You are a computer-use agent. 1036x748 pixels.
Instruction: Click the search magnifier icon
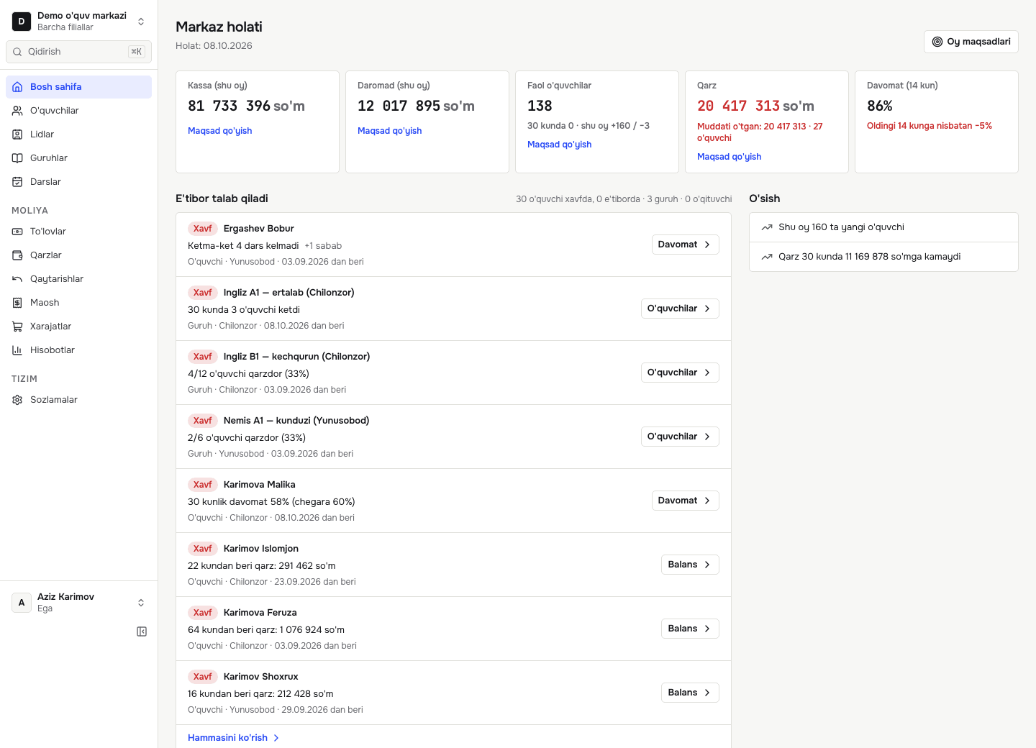[17, 52]
